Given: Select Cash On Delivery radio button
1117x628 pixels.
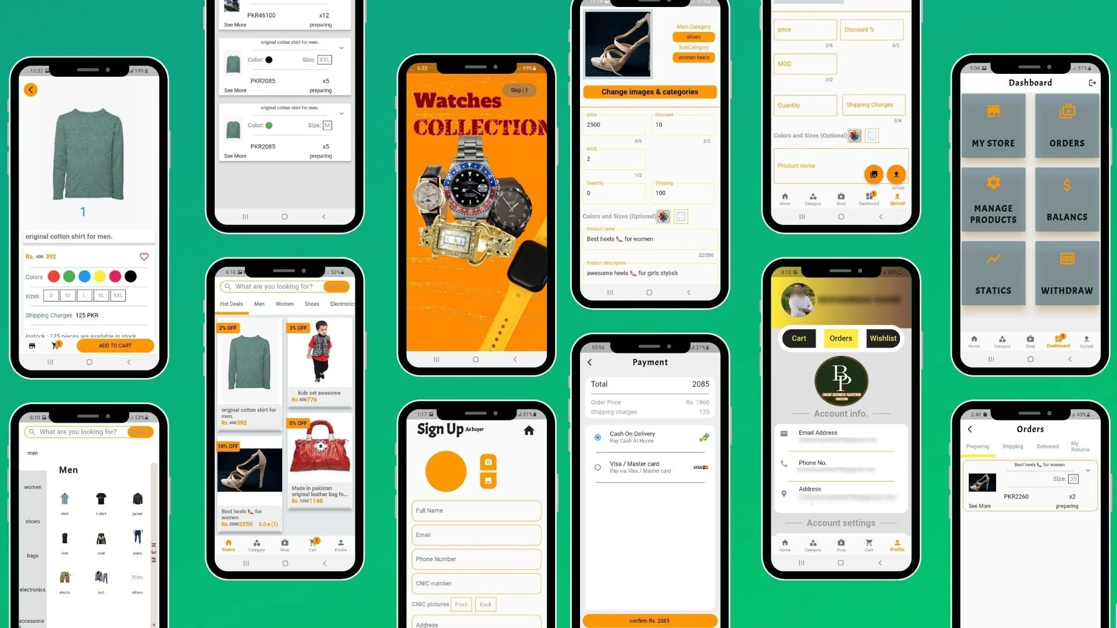Looking at the screenshot, I should click(597, 435).
